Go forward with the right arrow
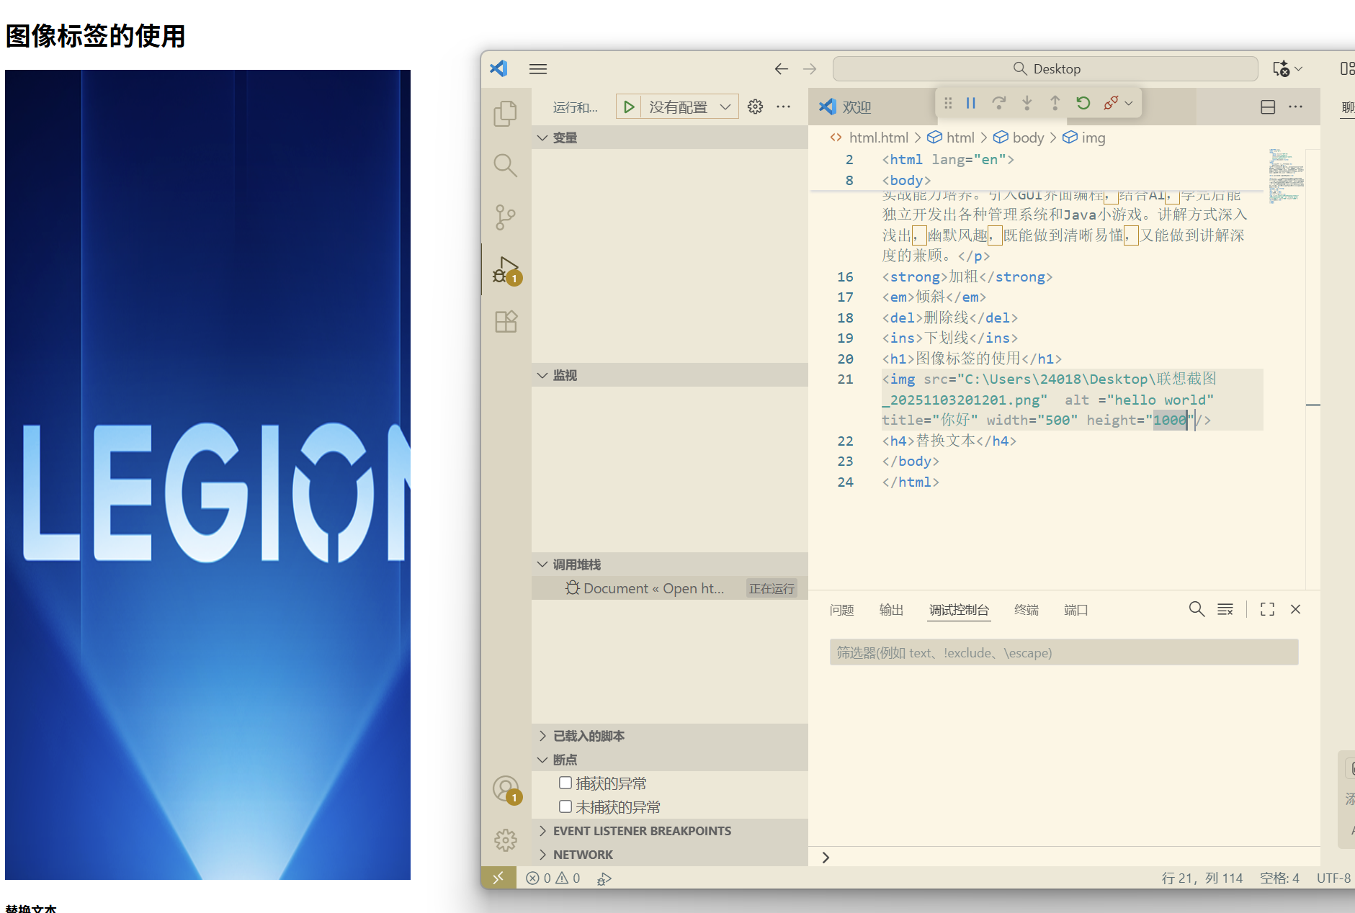This screenshot has height=913, width=1355. (x=810, y=69)
